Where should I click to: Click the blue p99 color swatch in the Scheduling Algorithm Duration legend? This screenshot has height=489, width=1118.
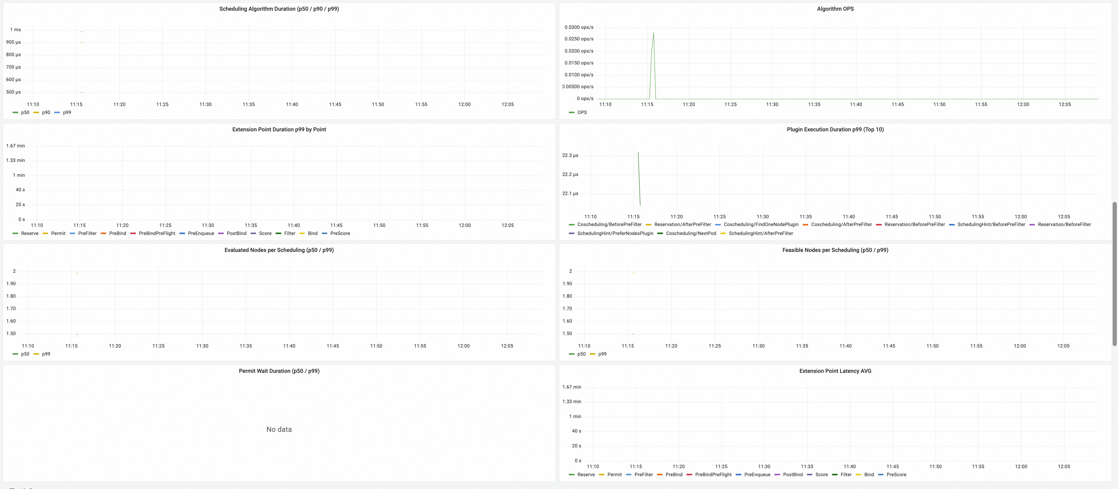(x=57, y=112)
